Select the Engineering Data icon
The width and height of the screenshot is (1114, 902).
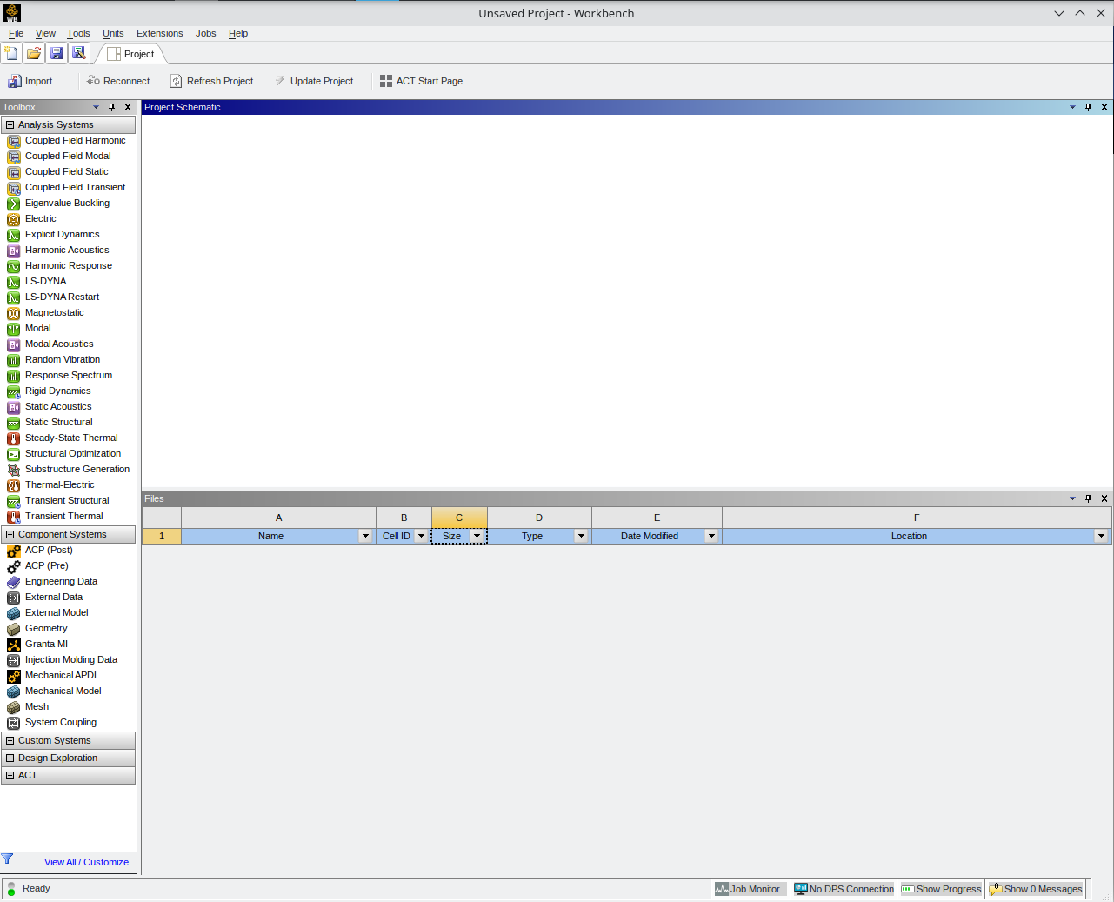pos(14,582)
